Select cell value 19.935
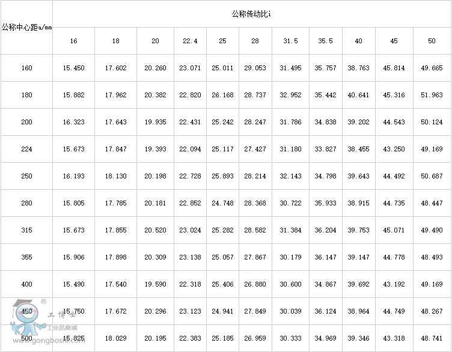This screenshot has height=352, width=452. (155, 122)
